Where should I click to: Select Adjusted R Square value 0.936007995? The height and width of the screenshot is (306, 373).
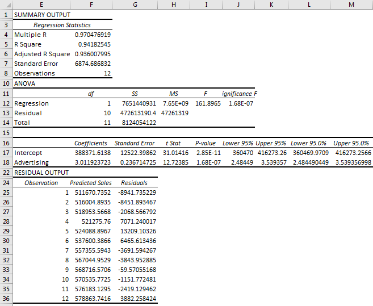click(x=93, y=54)
